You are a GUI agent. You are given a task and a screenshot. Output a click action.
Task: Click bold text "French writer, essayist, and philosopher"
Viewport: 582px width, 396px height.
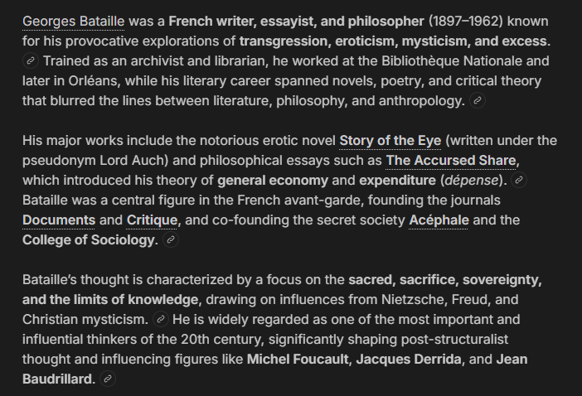296,22
